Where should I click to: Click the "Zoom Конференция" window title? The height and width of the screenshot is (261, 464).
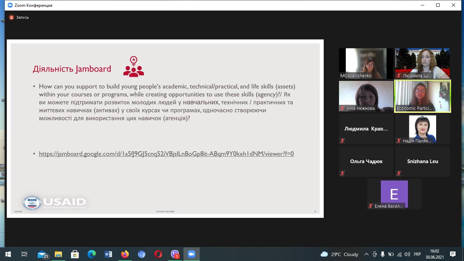tap(33, 5)
